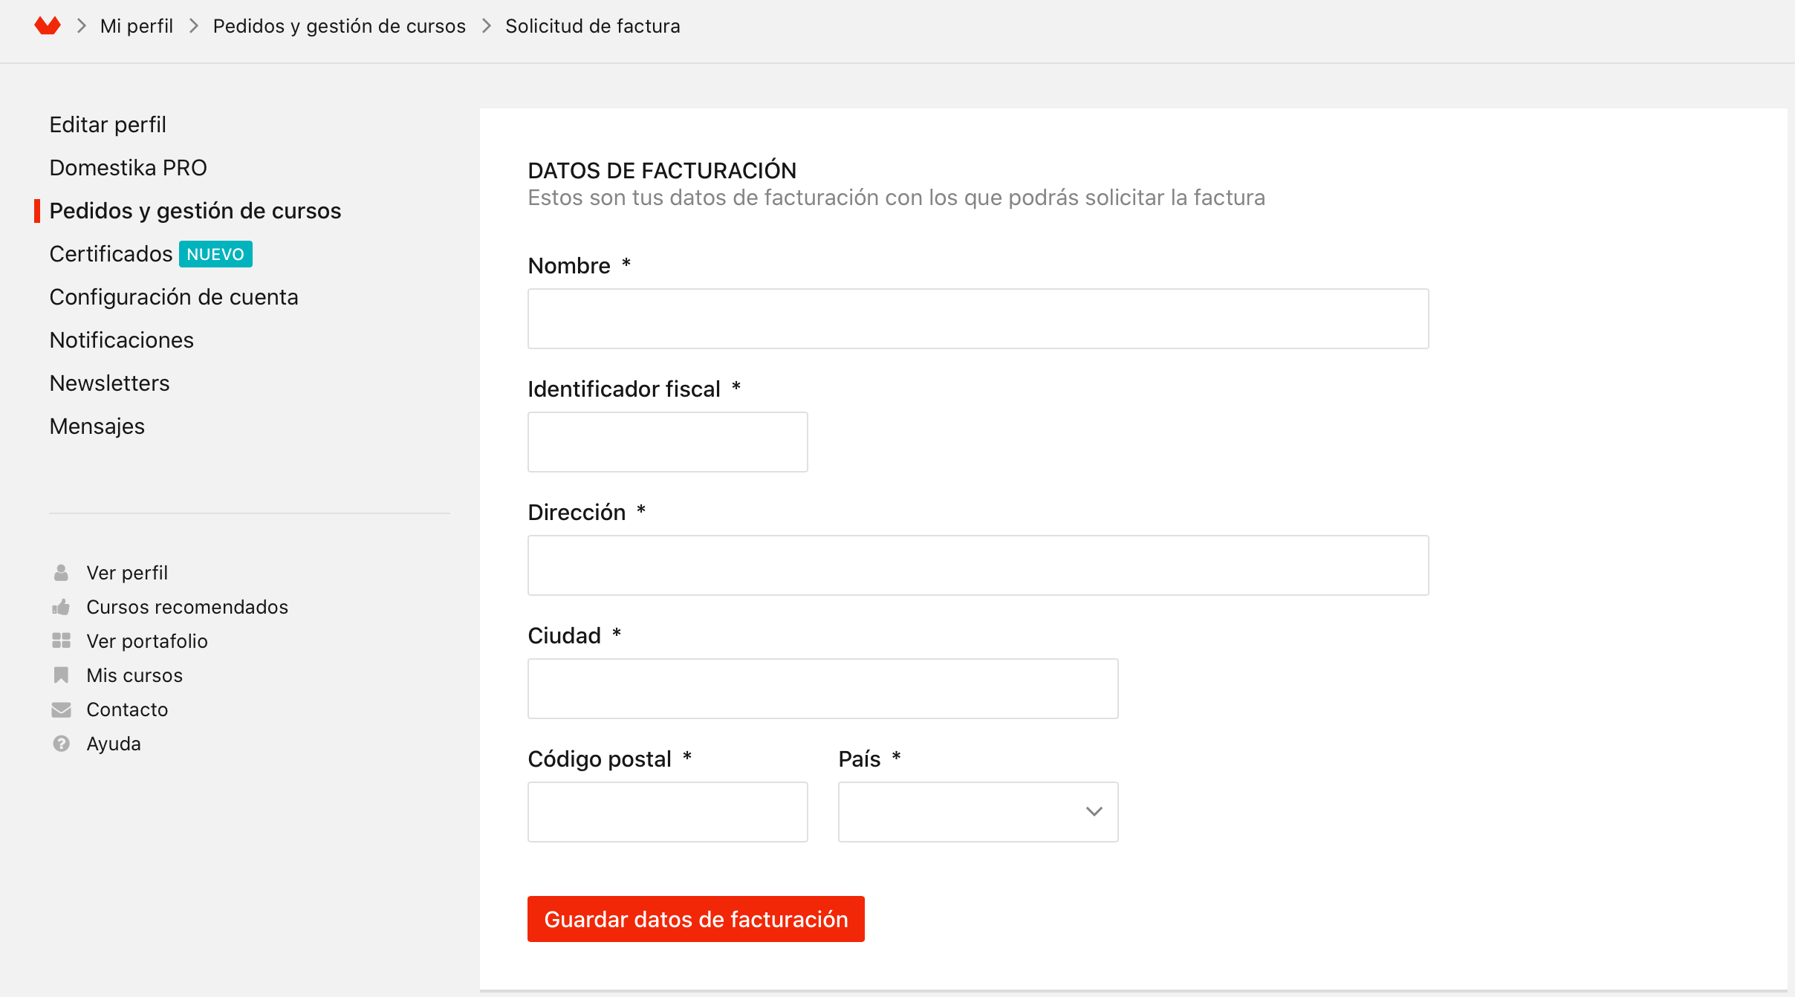Click Solicitud de factura breadcrumb
This screenshot has width=1795, height=997.
(593, 26)
